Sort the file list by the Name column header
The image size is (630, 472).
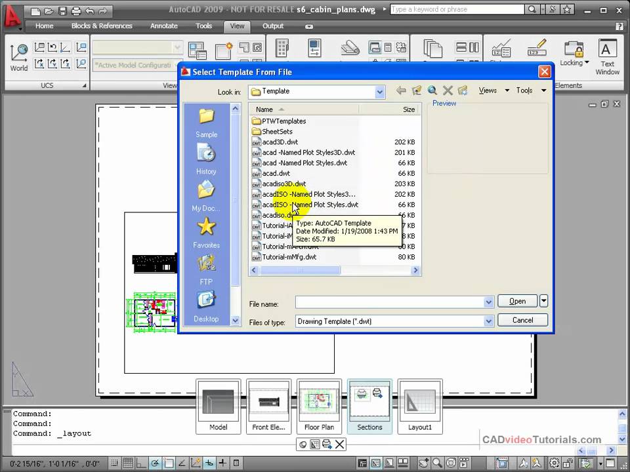[304, 109]
